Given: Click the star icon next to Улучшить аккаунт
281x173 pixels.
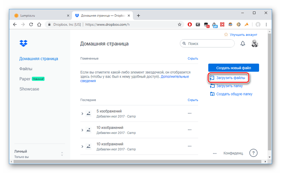Looking at the screenshot, I should click(x=226, y=34).
